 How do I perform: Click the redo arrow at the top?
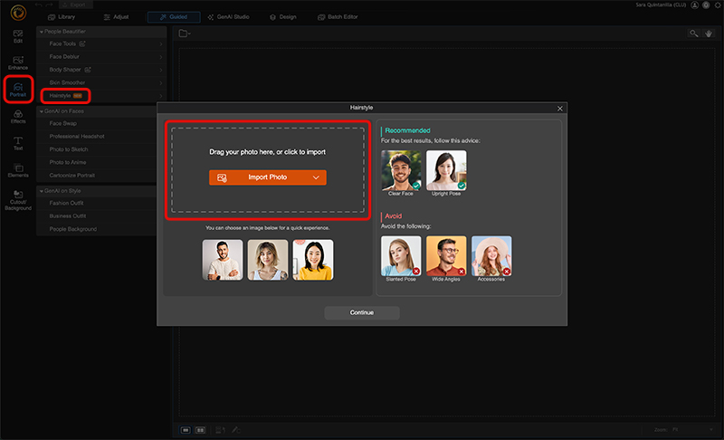[x=50, y=5]
